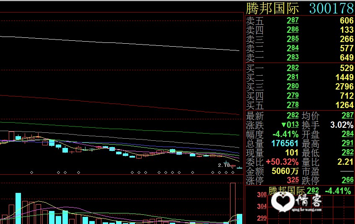355x224 pixels.
Task: Click the leftmost diamond event marker under the candlesticks
Action: coord(32,173)
